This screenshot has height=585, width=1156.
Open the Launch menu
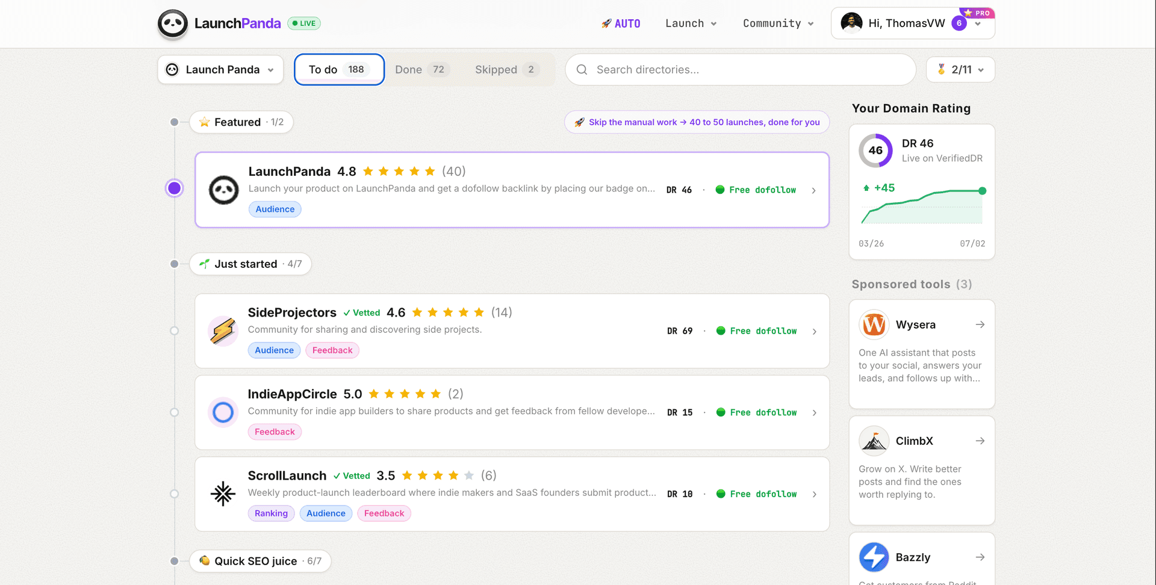(691, 23)
